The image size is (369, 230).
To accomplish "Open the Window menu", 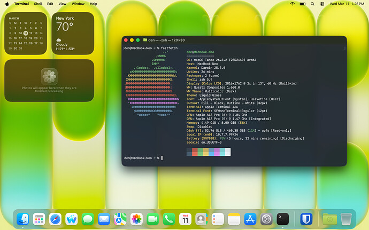I will tap(78, 4).
